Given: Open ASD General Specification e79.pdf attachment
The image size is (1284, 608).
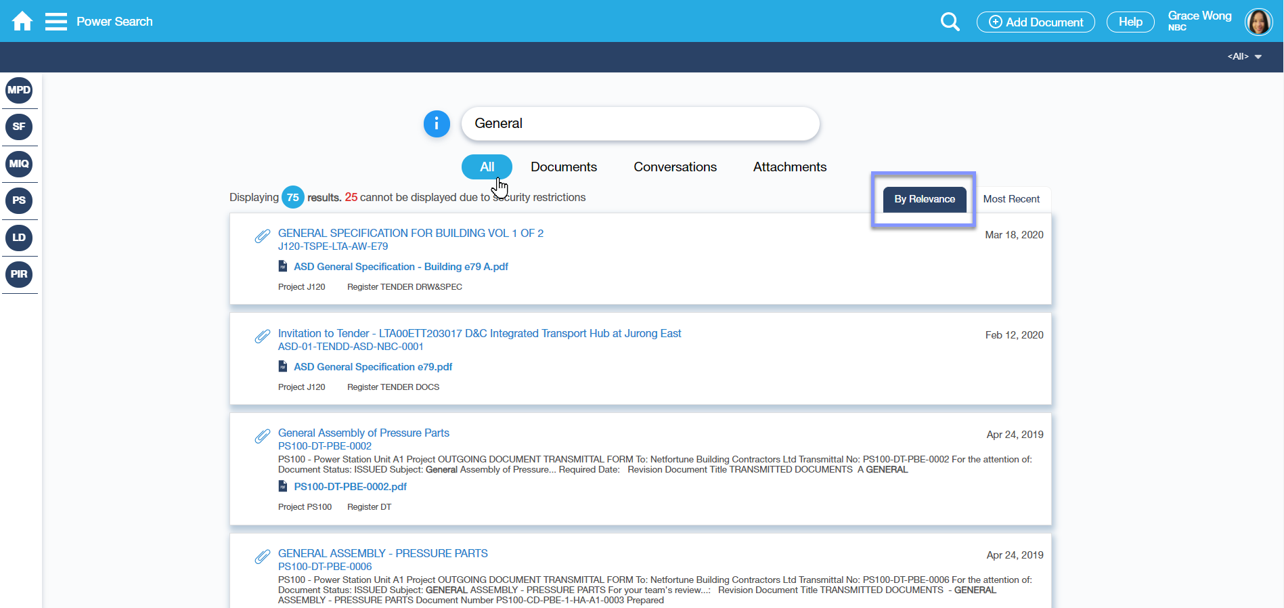Looking at the screenshot, I should point(373,367).
